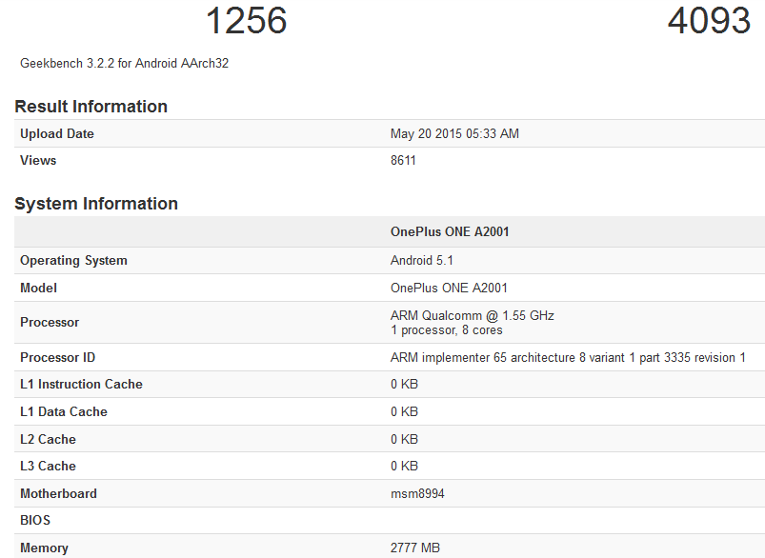Select the Android 5.1 value
The image size is (765, 558).
421,261
